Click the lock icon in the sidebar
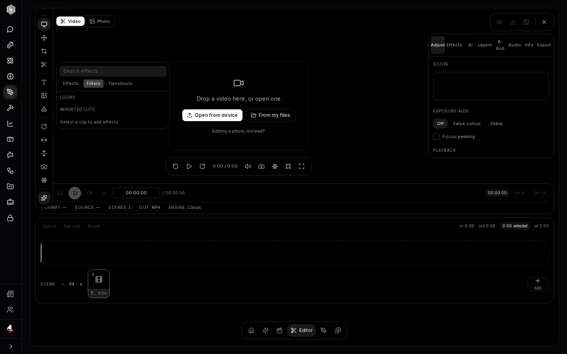Screen dimensions: 567x354 (10, 218)
